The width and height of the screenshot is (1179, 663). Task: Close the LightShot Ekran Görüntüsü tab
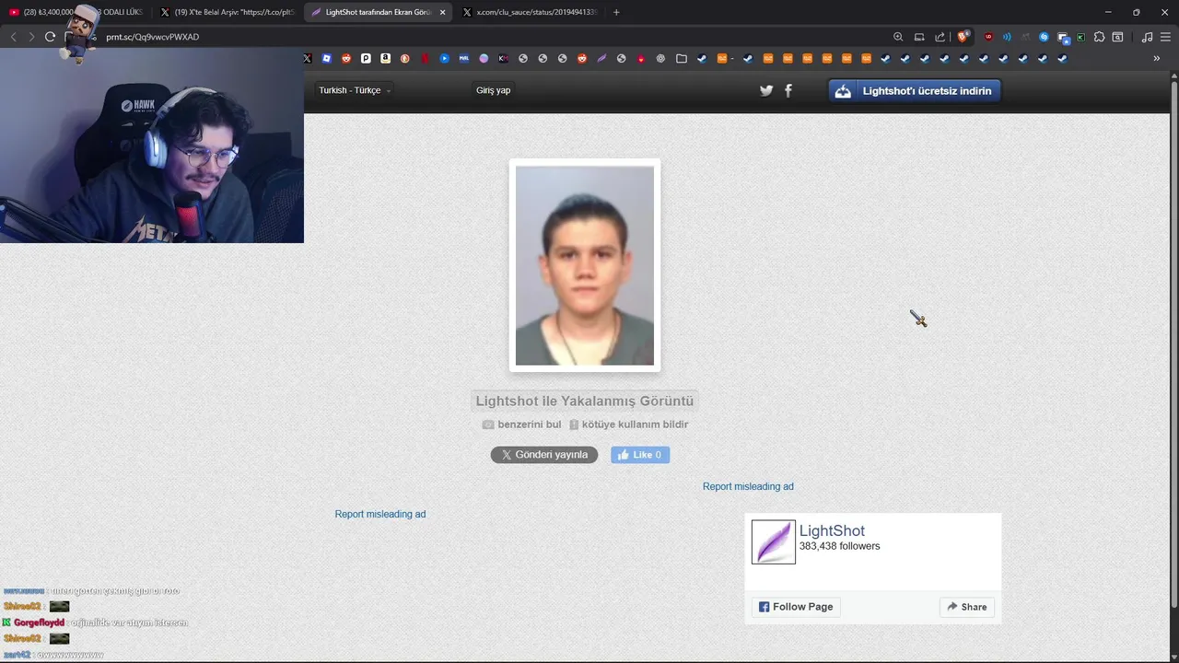443,12
